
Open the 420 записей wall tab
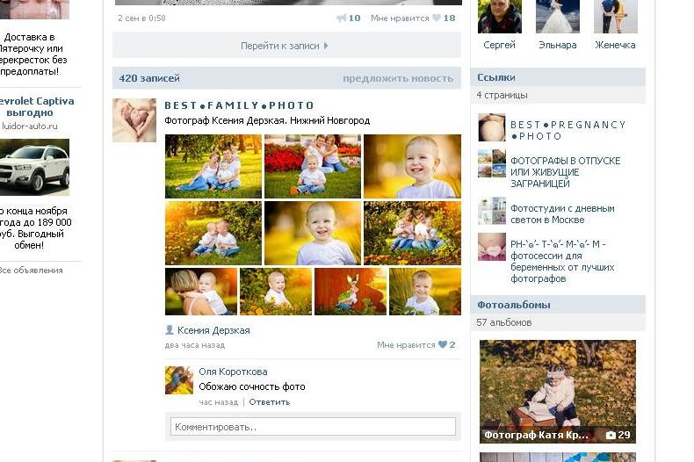click(x=149, y=78)
